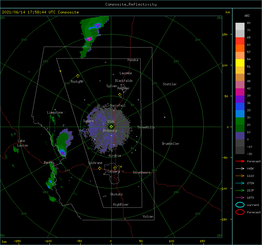The width and height of the screenshot is (262, 245).
Task: Click the yellow diamond marker near RockyMH
Action: tap(78, 76)
